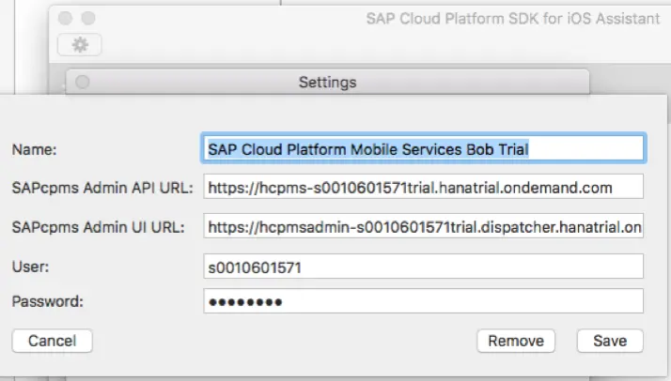Click the Settings panel's round close button
The image size is (671, 381).
(x=82, y=82)
